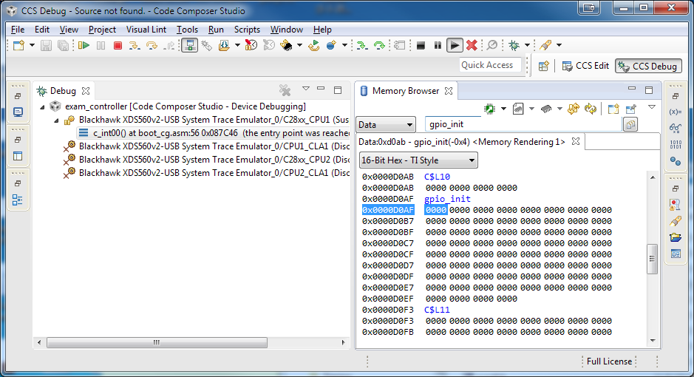
Task: Open the 16-Bit Hex - TI Style dropdown
Action: click(418, 160)
